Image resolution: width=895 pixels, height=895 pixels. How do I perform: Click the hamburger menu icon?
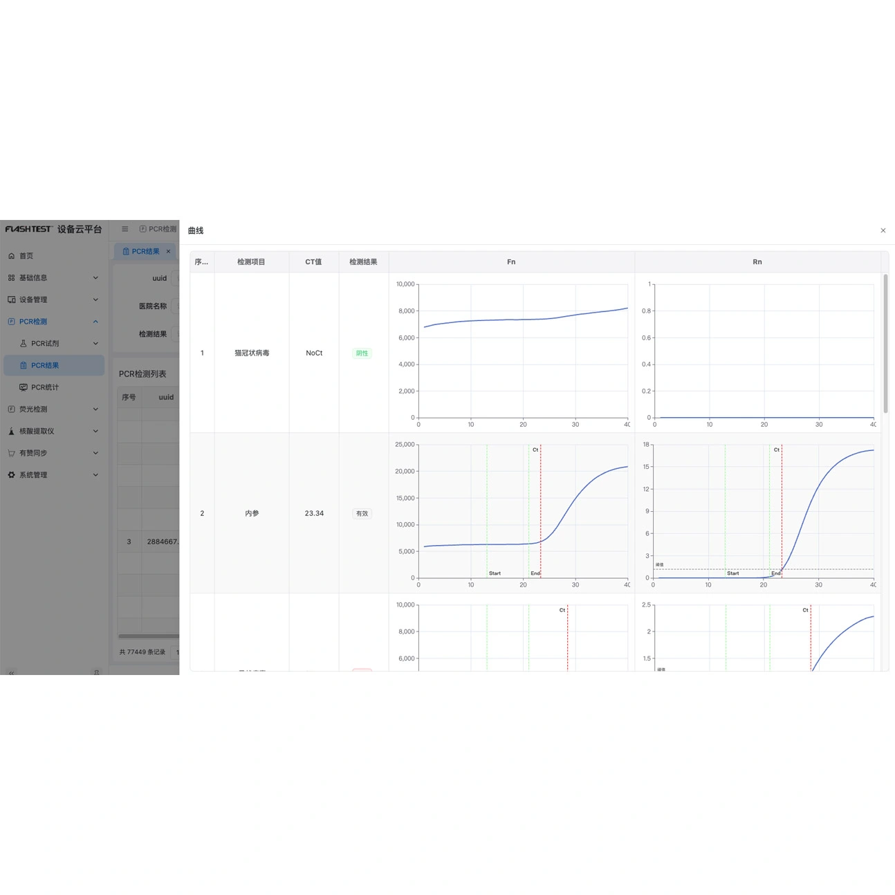coord(124,228)
